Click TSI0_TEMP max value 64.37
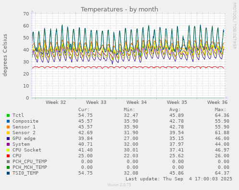Viewport: 239px width, 190px height. point(222,173)
